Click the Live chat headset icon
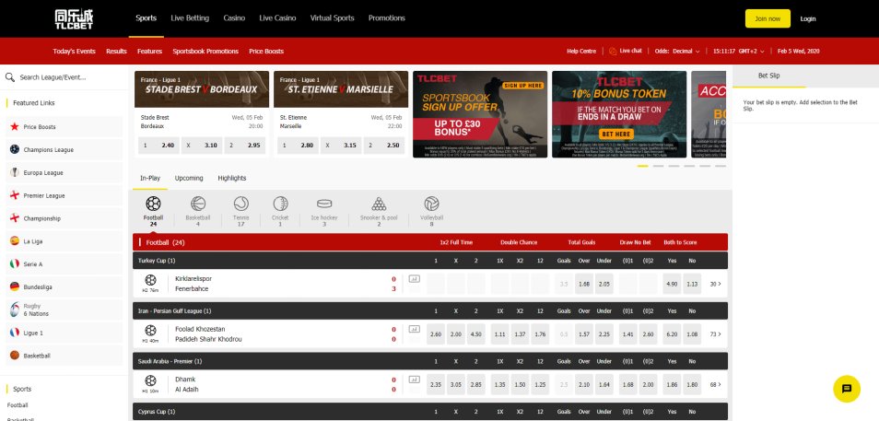879x421 pixels. tap(613, 51)
